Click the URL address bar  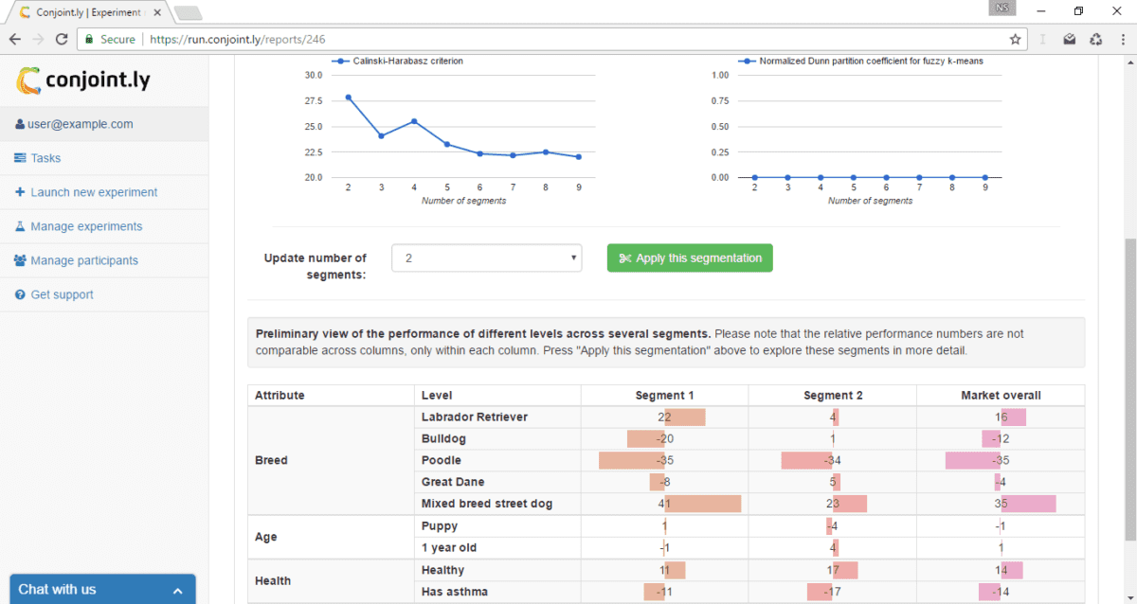coord(568,40)
